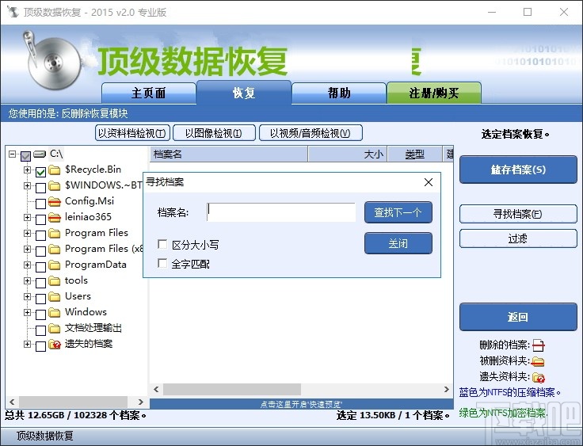Click the 过滤 button

click(x=518, y=238)
